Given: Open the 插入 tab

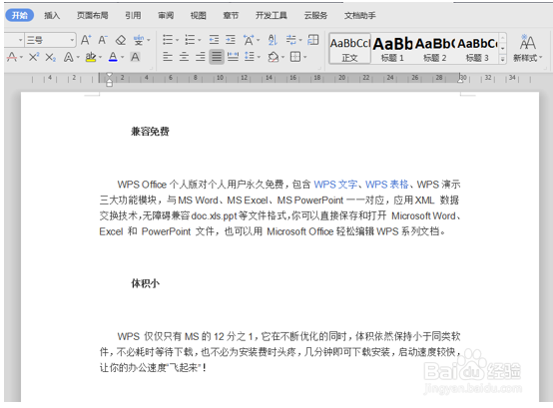Looking at the screenshot, I should click(52, 15).
